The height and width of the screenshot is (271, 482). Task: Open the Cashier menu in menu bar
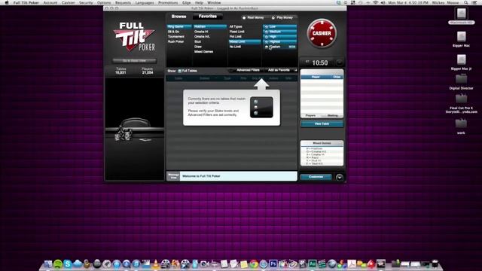pyautogui.click(x=69, y=2)
